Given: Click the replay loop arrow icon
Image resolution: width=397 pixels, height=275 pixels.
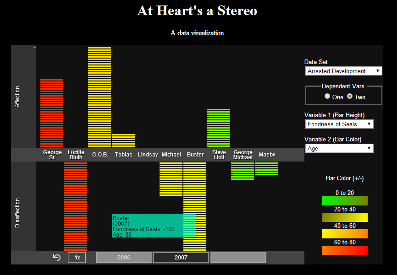Looking at the screenshot, I should (57, 257).
